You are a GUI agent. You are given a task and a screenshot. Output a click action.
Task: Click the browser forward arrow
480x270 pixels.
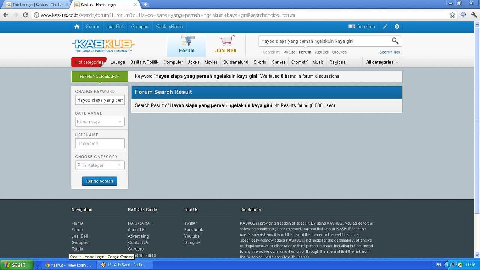click(15, 15)
